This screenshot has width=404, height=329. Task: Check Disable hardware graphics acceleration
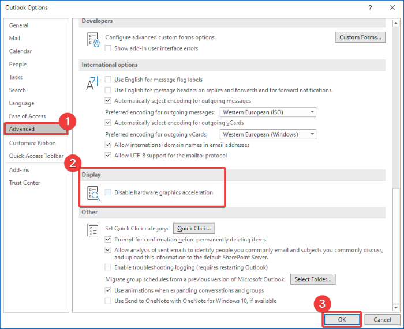point(108,192)
